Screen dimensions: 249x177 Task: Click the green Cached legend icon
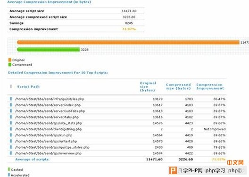click(x=9, y=169)
